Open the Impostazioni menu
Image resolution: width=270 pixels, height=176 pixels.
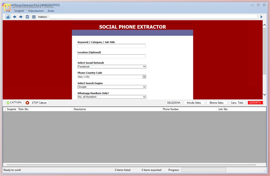36,11
